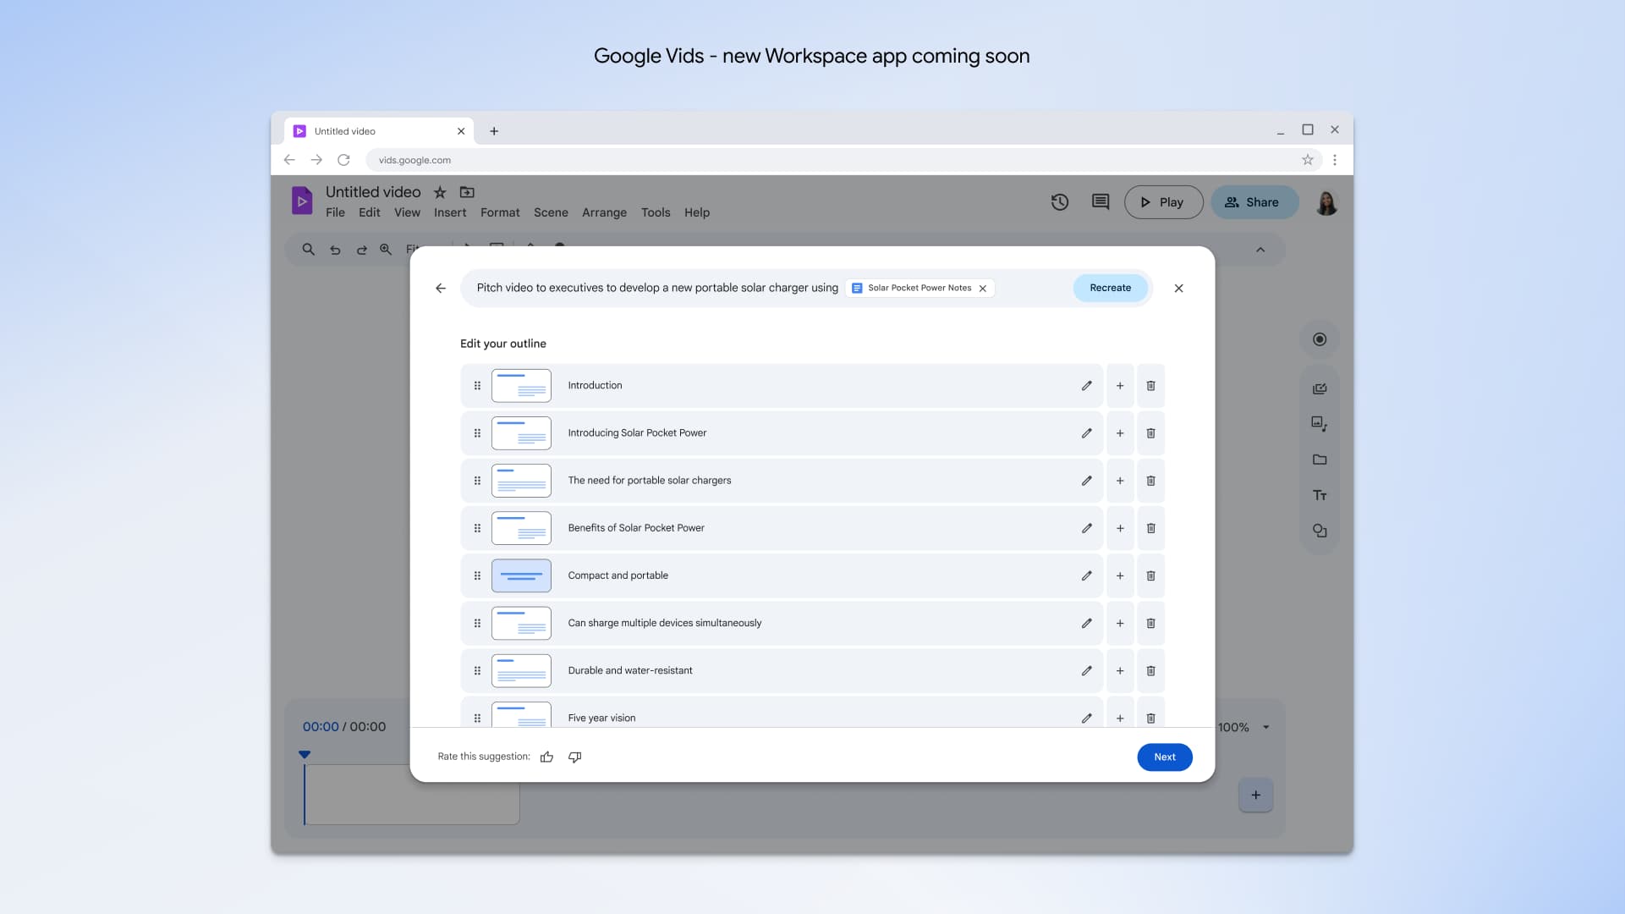The height and width of the screenshot is (914, 1625).
Task: Select the record tool in right sidebar
Action: point(1320,339)
